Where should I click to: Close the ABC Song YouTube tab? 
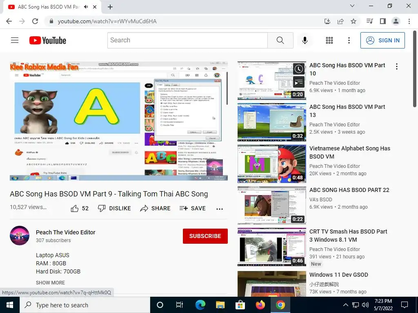coord(95,7)
